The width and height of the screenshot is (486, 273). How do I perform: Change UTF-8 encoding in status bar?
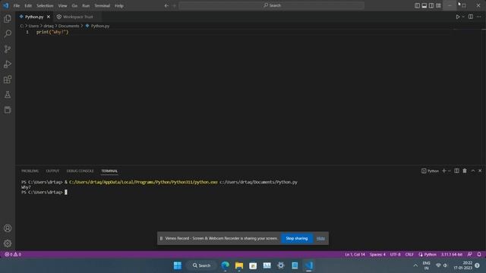tap(395, 255)
